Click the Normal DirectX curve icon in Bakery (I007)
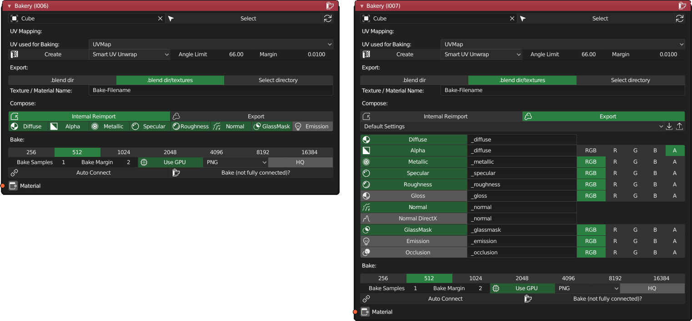The height and width of the screenshot is (321, 692). click(x=366, y=219)
